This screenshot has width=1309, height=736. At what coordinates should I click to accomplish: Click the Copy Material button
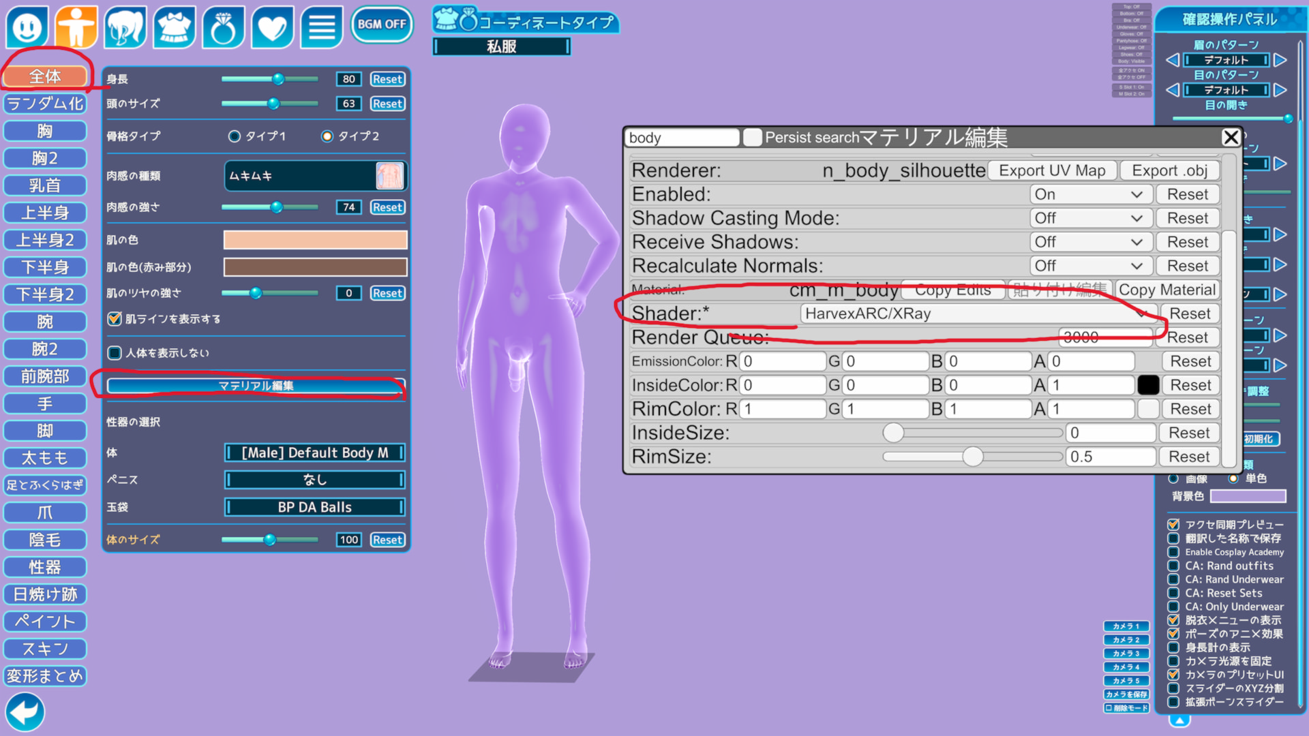click(x=1167, y=290)
